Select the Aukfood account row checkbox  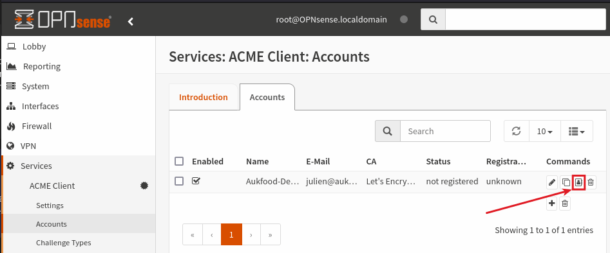click(179, 181)
